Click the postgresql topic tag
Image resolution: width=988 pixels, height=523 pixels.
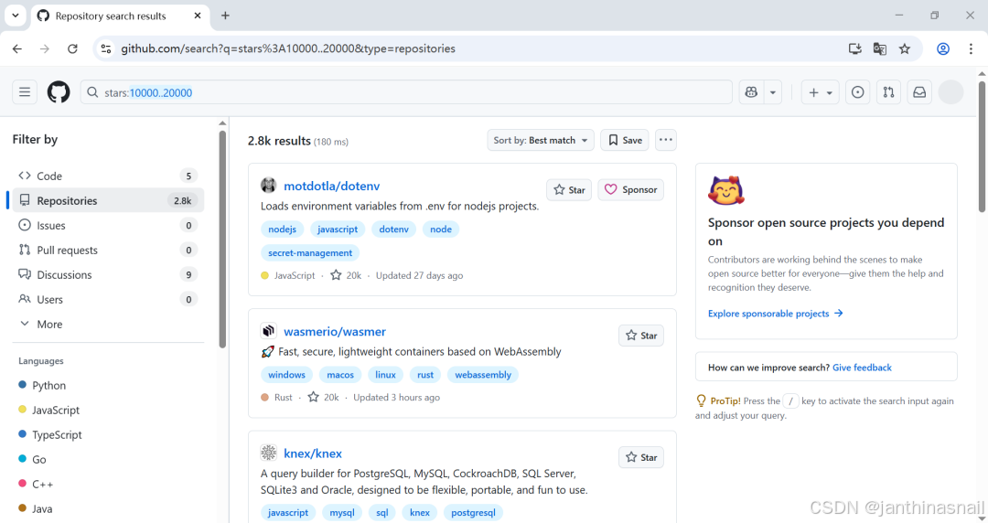[x=473, y=512]
